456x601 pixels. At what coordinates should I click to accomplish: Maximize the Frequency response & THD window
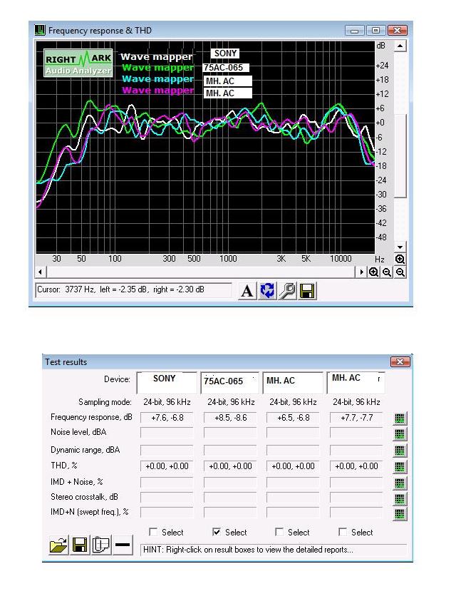[376, 30]
